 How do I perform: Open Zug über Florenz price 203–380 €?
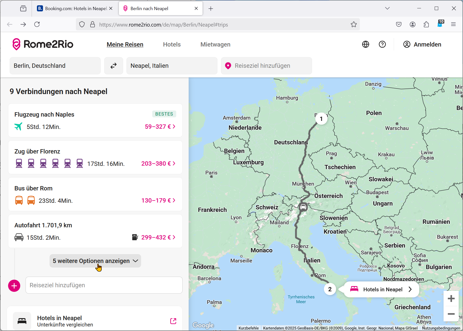pos(158,164)
